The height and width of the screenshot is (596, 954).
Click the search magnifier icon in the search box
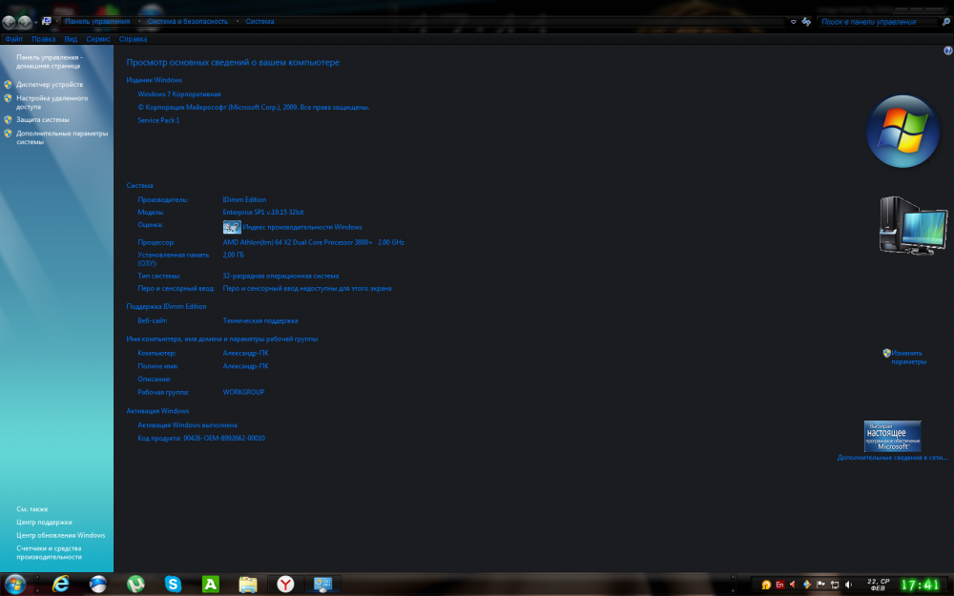946,21
